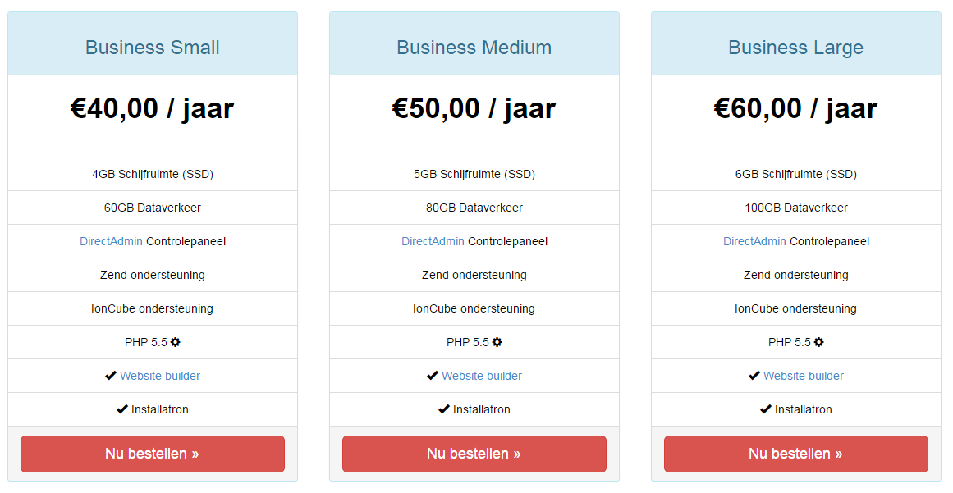Order the Business Medium plan with Nu bestellen
The height and width of the screenshot is (493, 953).
point(474,454)
